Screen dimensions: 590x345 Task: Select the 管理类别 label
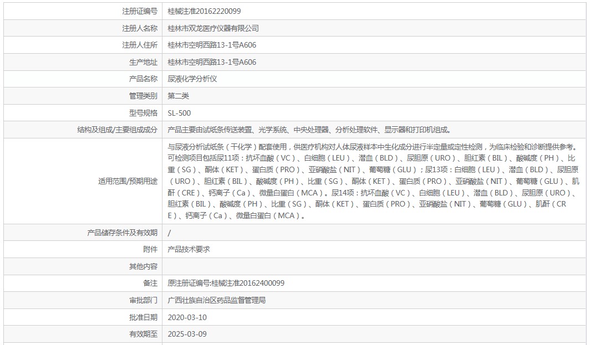143,96
